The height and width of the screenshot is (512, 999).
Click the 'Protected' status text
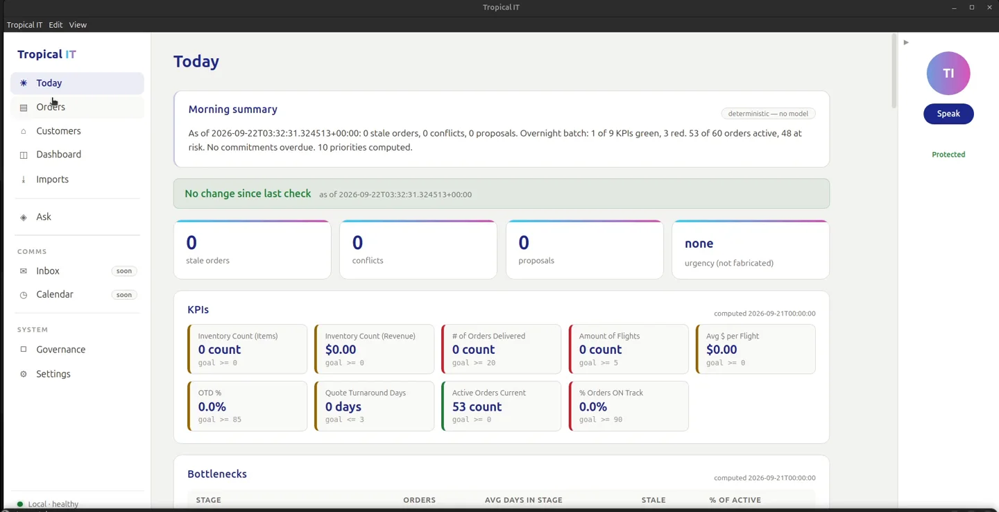coord(948,155)
